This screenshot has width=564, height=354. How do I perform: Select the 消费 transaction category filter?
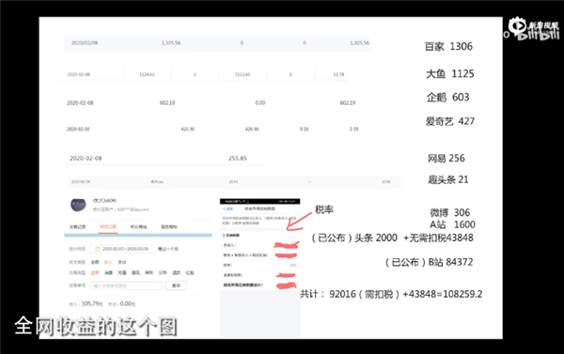108,273
